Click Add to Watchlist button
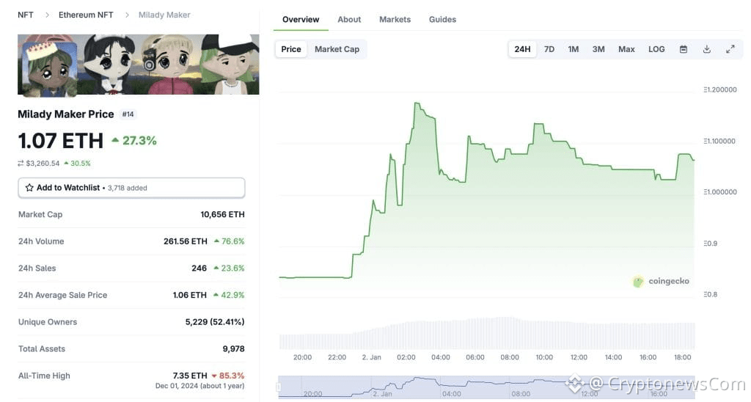This screenshot has height=402, width=751. tap(131, 188)
